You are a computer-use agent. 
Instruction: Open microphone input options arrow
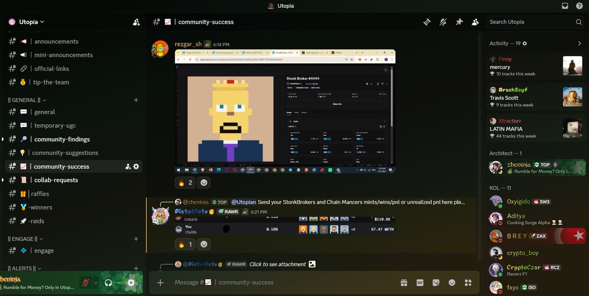96,283
